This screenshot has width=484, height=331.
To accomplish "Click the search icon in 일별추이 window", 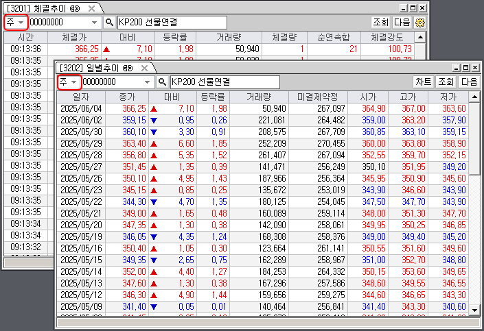I will click(162, 82).
